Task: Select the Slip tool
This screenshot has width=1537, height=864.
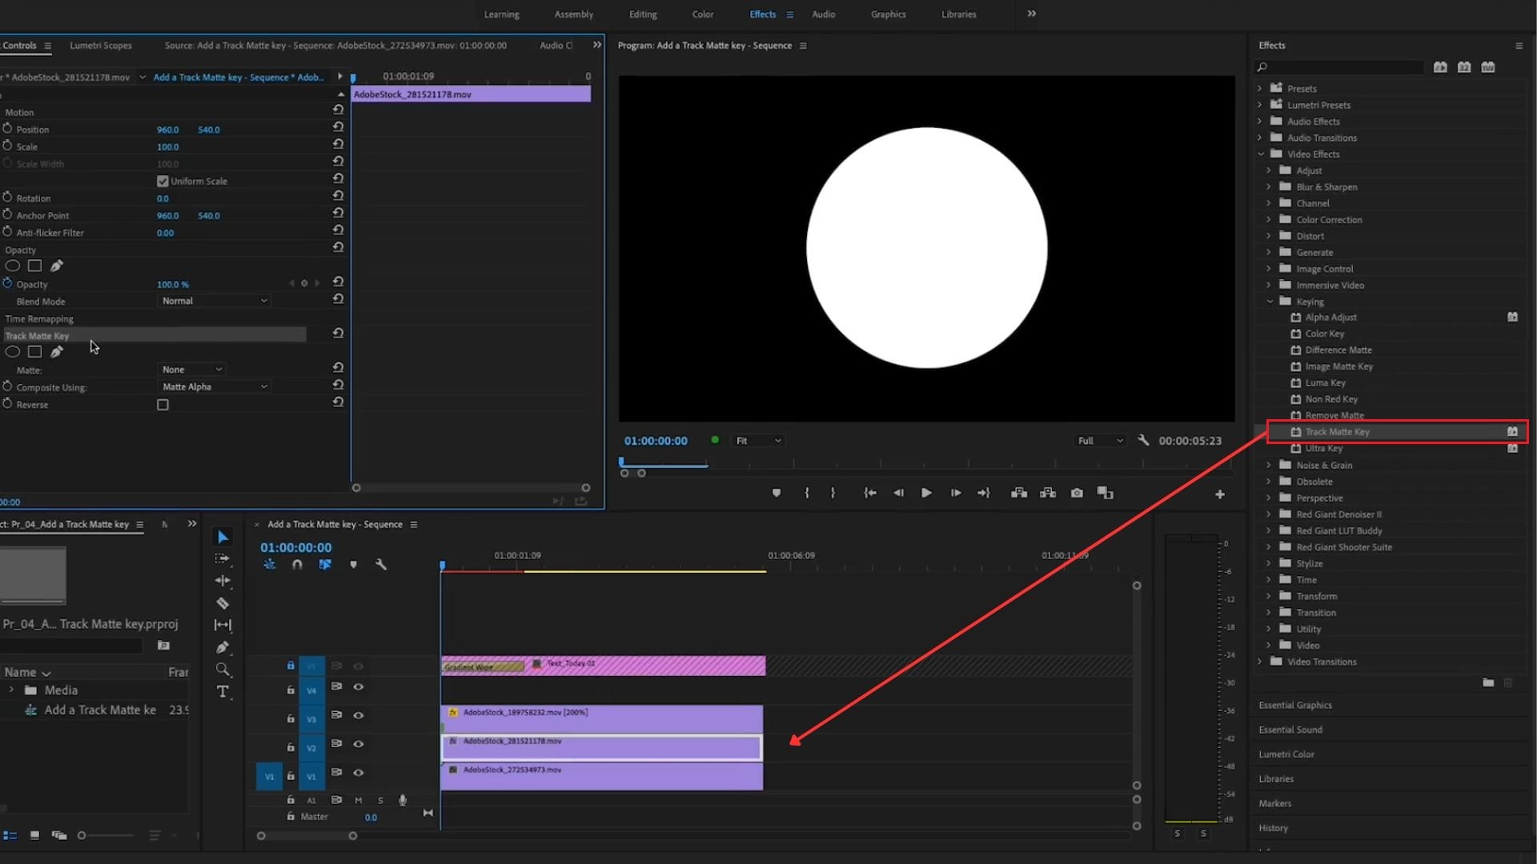Action: coord(223,625)
